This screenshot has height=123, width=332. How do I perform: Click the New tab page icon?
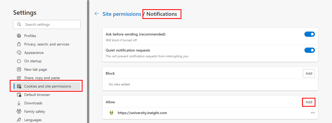(19, 69)
